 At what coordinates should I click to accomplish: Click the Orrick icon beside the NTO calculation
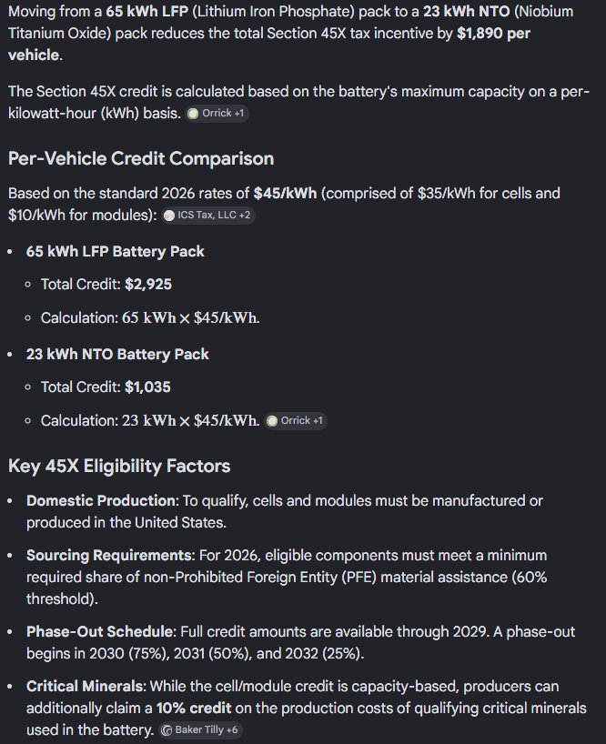272,421
